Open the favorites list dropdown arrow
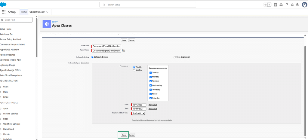The image size is (308, 140). [x=269, y=5]
